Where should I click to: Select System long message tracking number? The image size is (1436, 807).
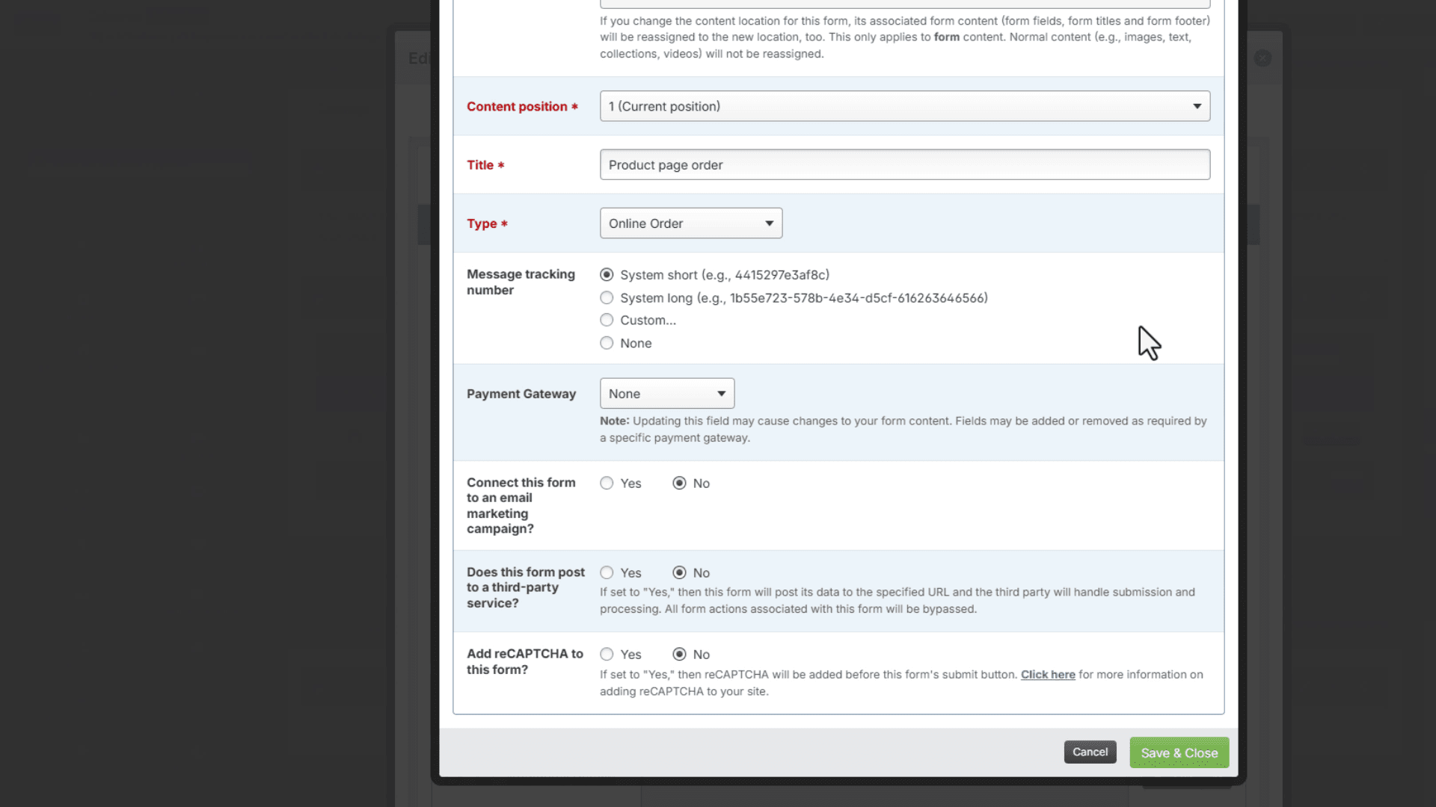607,297
